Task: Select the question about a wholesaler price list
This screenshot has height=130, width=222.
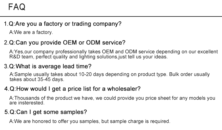Action: 78,89
